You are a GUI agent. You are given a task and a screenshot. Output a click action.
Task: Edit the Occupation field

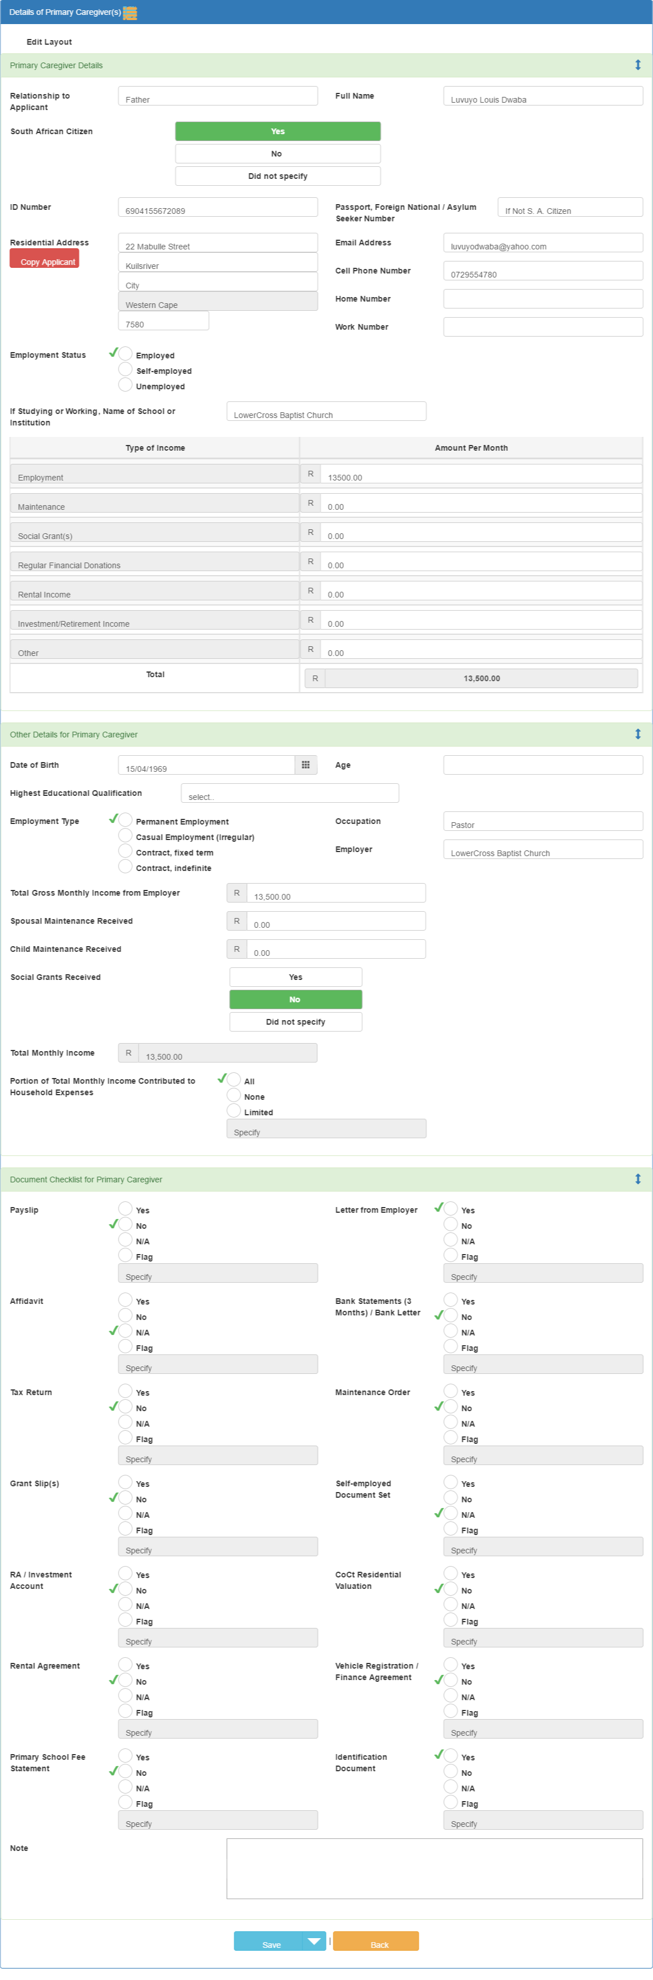pos(543,821)
